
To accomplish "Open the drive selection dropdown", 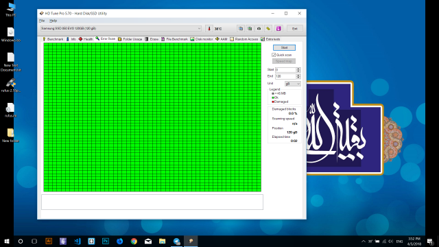I will (121, 28).
